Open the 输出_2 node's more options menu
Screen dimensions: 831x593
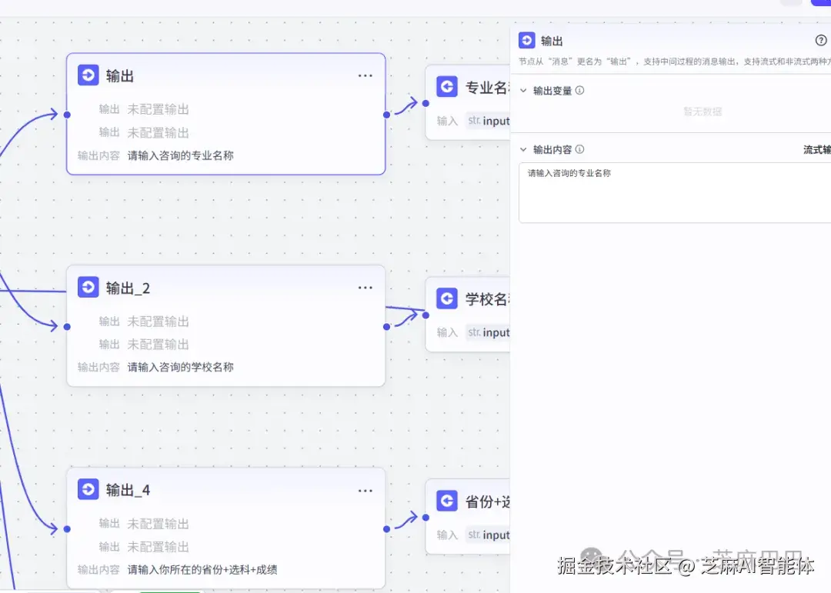365,287
